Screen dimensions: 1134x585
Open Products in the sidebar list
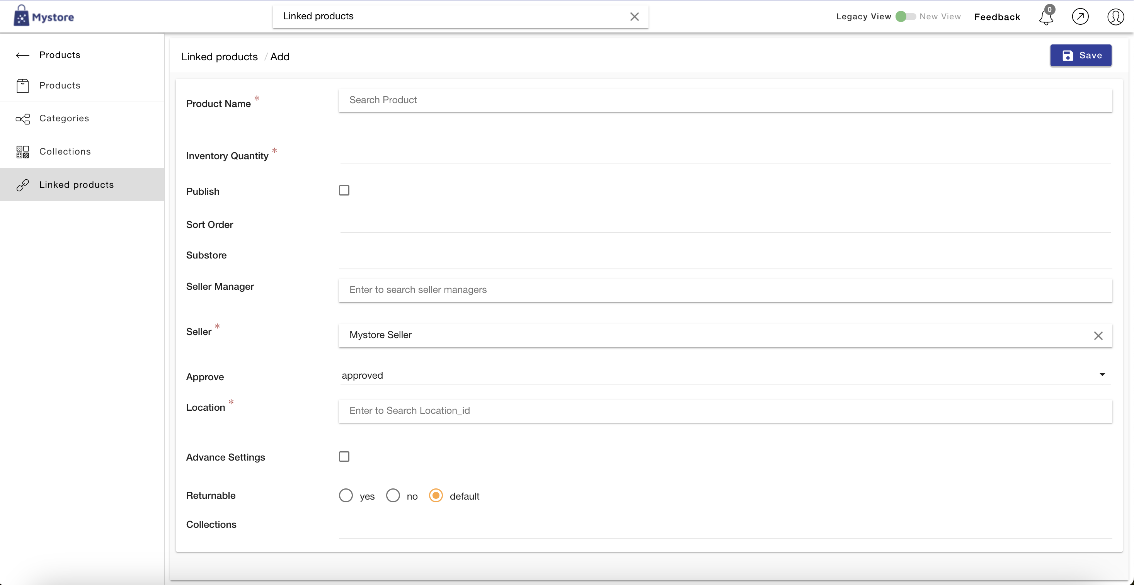82,85
